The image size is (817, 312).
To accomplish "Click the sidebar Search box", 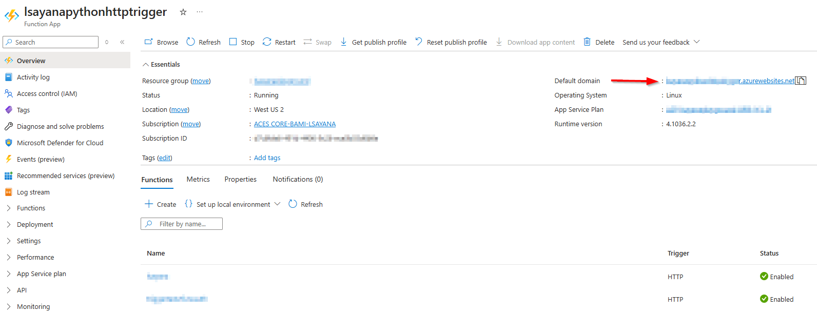I will (50, 42).
